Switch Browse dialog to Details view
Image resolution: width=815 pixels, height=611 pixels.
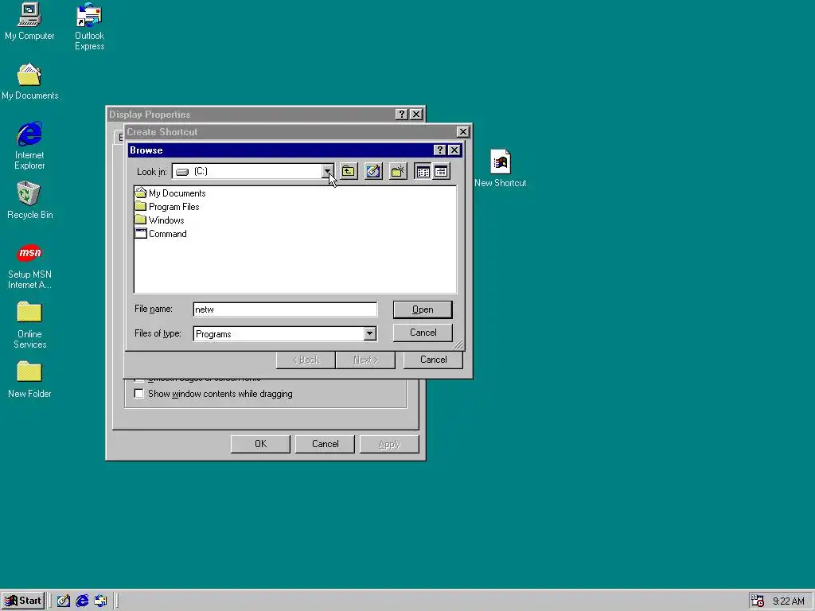pos(441,172)
